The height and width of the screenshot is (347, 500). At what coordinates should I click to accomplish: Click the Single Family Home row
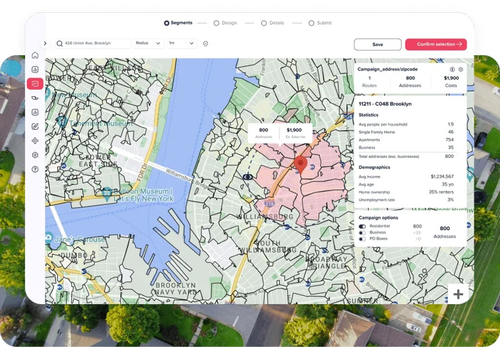tap(406, 132)
